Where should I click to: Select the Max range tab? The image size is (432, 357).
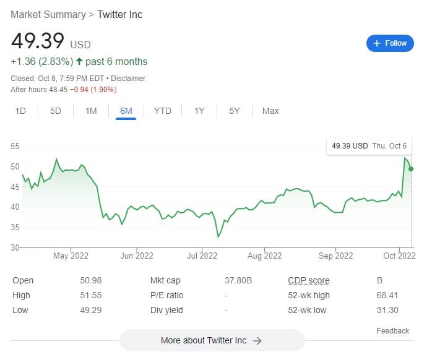(270, 111)
